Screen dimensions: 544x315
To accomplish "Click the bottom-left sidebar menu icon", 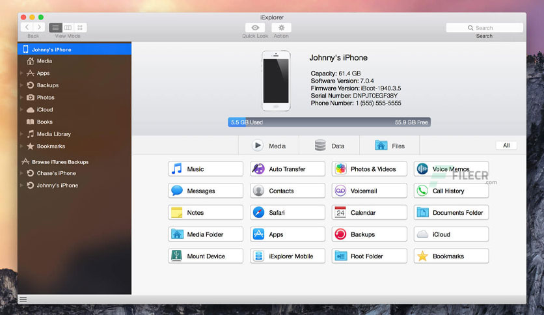I will point(23,299).
